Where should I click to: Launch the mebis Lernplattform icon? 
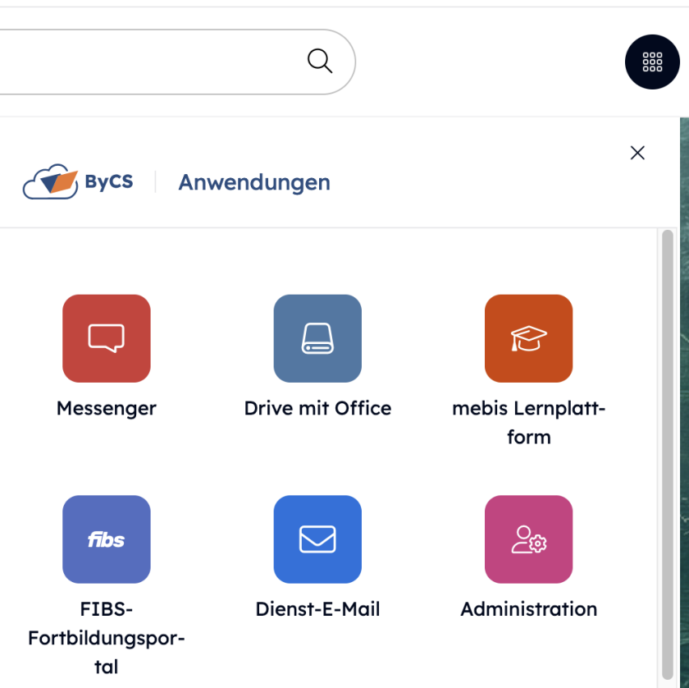[528, 338]
